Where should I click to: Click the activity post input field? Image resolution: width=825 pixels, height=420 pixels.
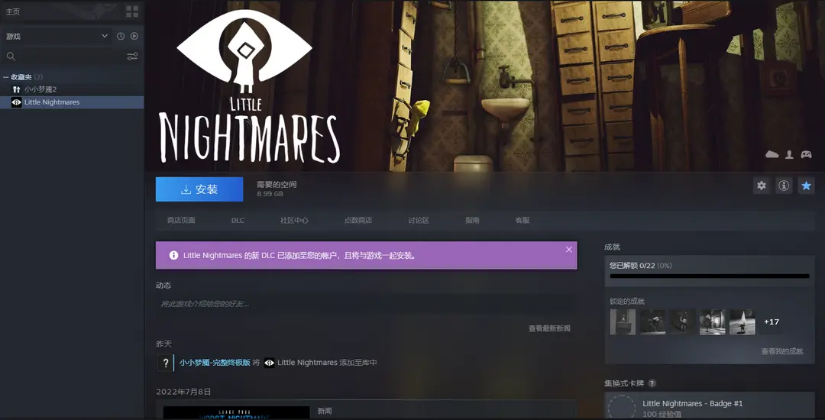point(364,304)
